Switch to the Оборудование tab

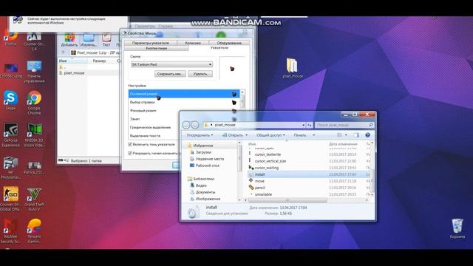click(x=229, y=43)
